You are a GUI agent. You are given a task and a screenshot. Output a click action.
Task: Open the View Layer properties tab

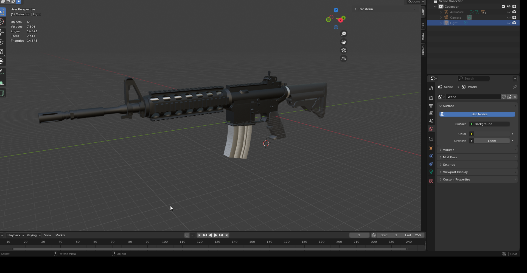point(431,113)
